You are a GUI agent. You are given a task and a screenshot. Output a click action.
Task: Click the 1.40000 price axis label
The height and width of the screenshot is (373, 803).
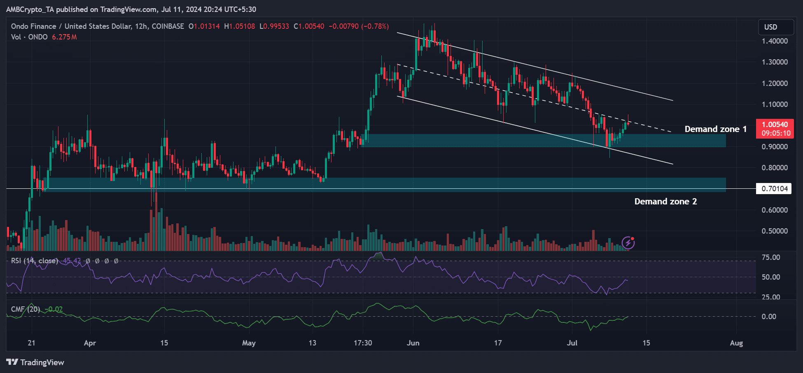775,41
